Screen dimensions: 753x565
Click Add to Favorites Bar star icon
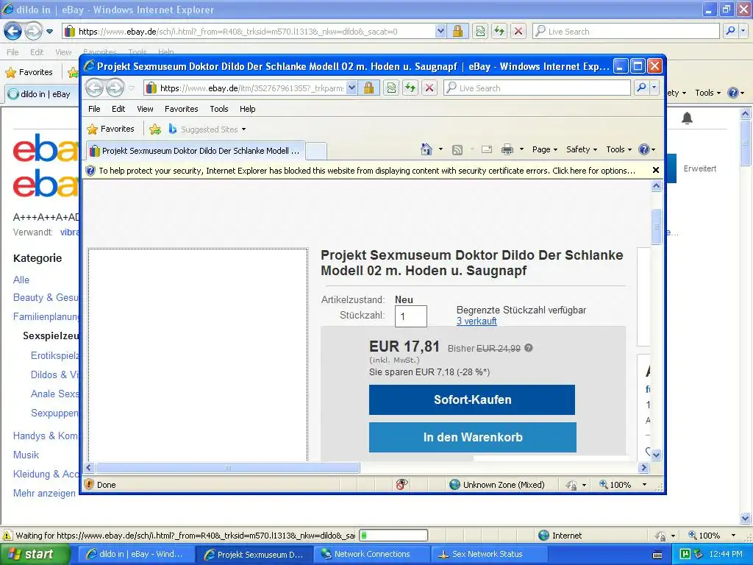(155, 129)
